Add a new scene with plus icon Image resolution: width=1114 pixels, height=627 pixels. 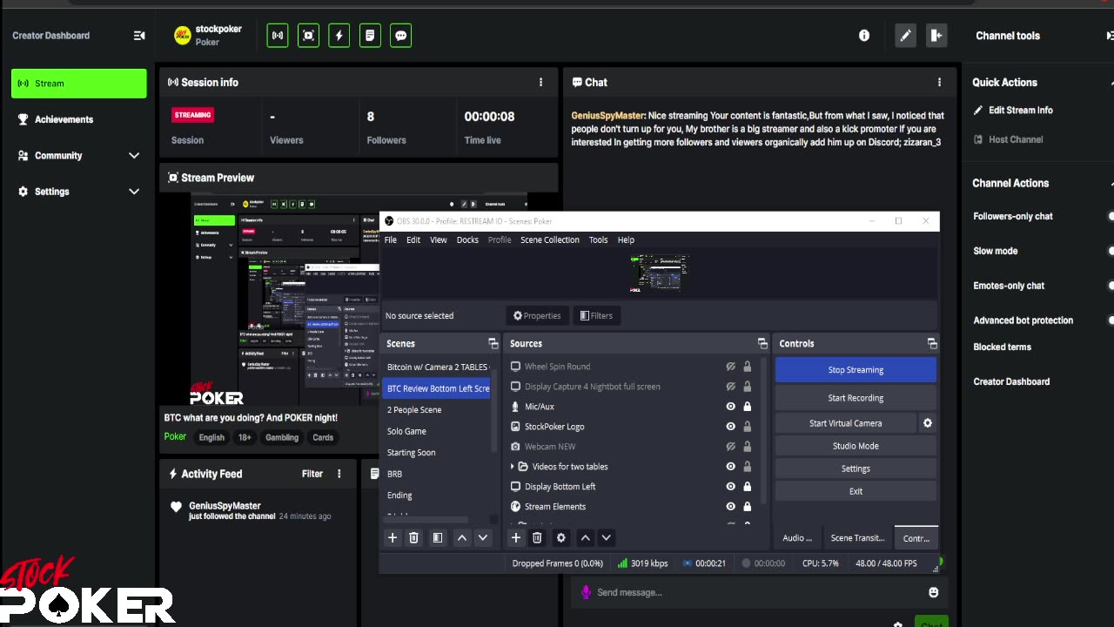(393, 537)
